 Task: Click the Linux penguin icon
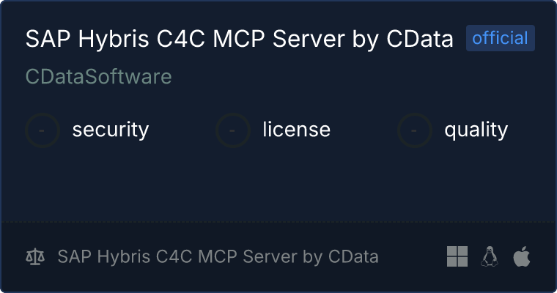(490, 256)
